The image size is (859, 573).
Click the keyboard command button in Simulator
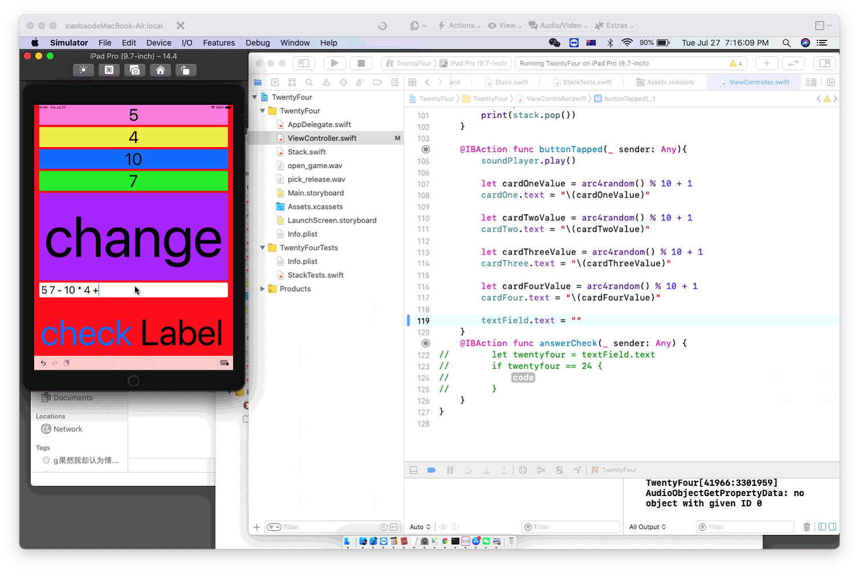pyautogui.click(x=109, y=70)
